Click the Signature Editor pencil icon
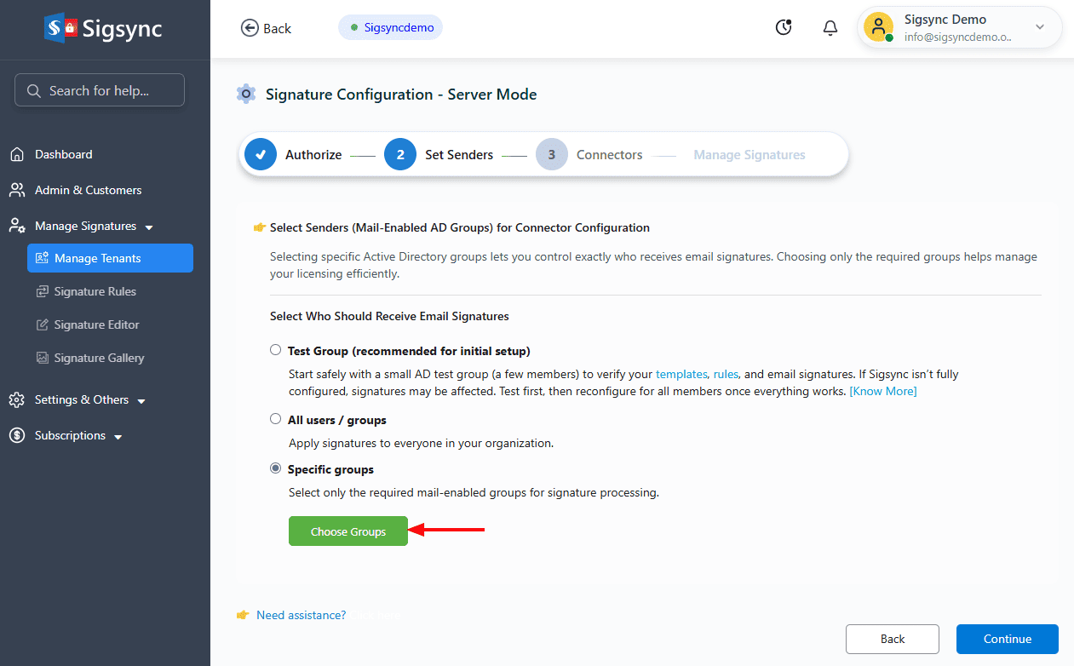This screenshot has height=666, width=1074. (x=42, y=324)
